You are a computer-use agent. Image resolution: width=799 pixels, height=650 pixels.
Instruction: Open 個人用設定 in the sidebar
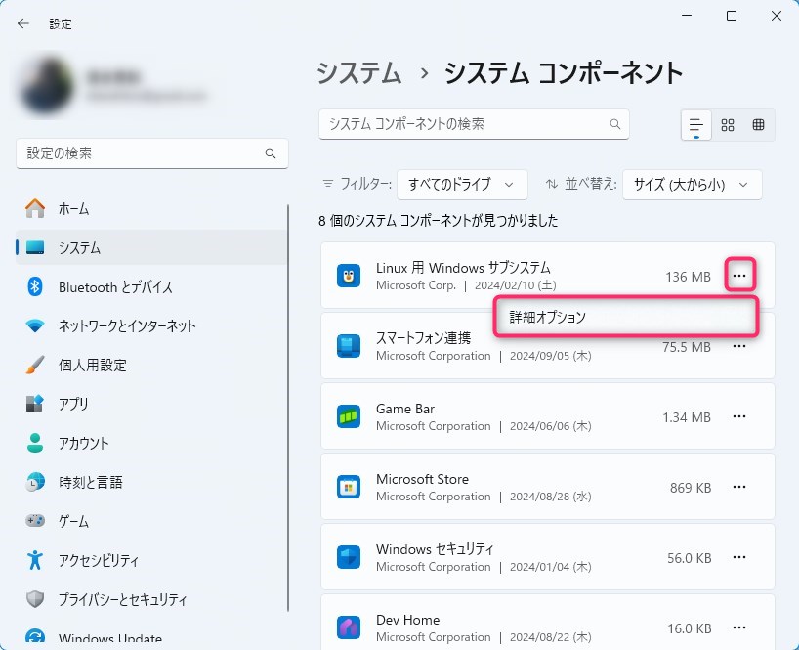point(93,365)
